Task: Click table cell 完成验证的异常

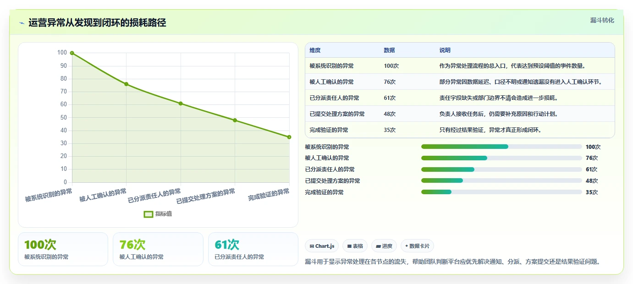Action: pos(329,130)
